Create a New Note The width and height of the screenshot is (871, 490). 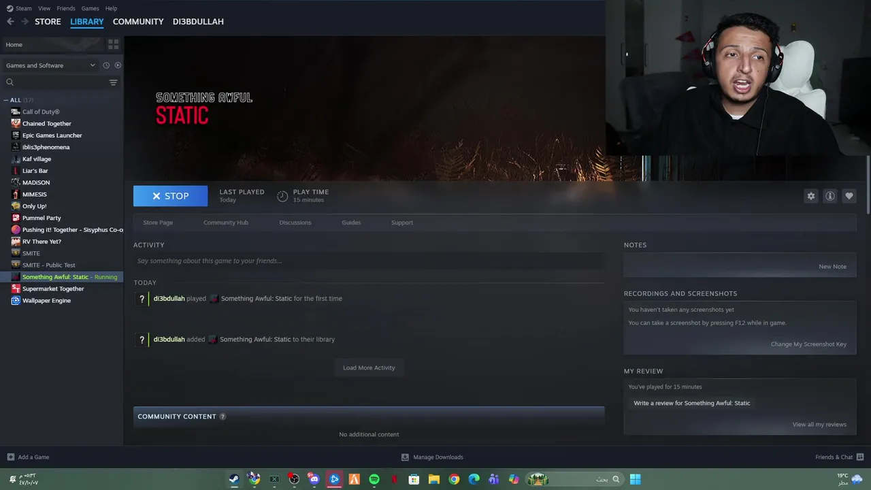(832, 267)
